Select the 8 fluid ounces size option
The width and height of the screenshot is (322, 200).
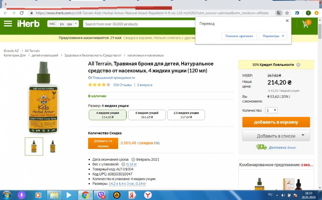point(147,115)
